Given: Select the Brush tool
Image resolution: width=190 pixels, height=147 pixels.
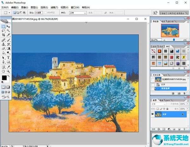Looking at the screenshot, I should 8,40.
